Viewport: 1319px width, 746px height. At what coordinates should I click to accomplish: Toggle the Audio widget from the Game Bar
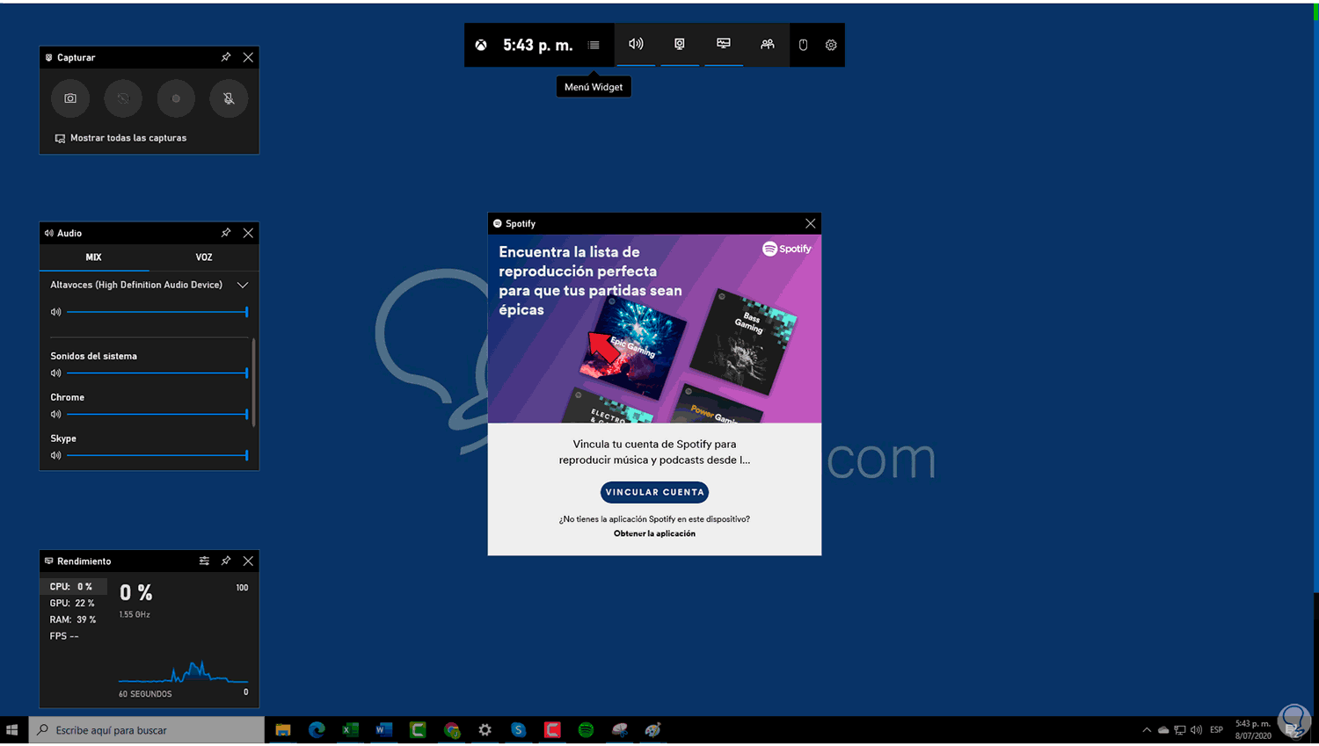coord(636,44)
